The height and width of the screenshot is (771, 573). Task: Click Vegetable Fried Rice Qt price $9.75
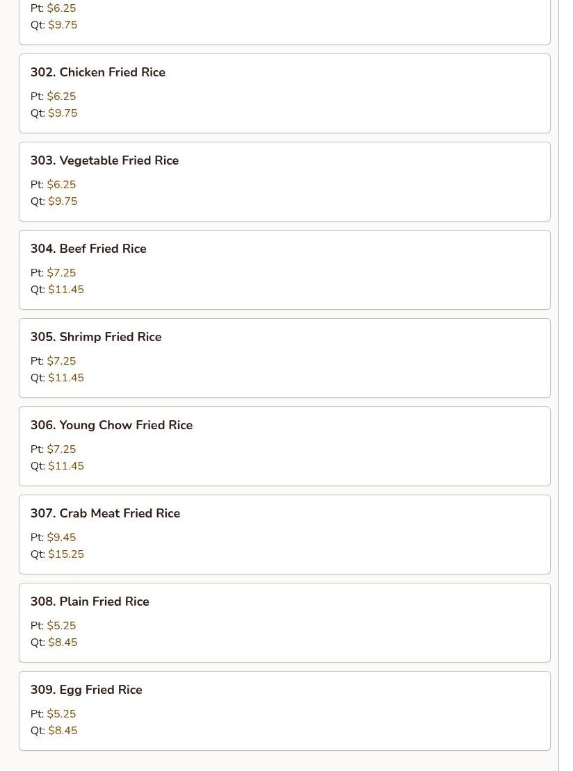[63, 201]
